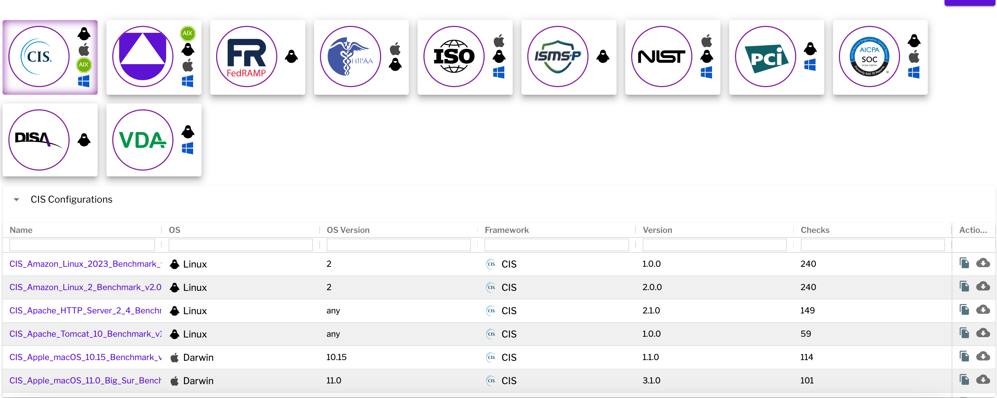Click the Linux penguin on DISA card

83,140
